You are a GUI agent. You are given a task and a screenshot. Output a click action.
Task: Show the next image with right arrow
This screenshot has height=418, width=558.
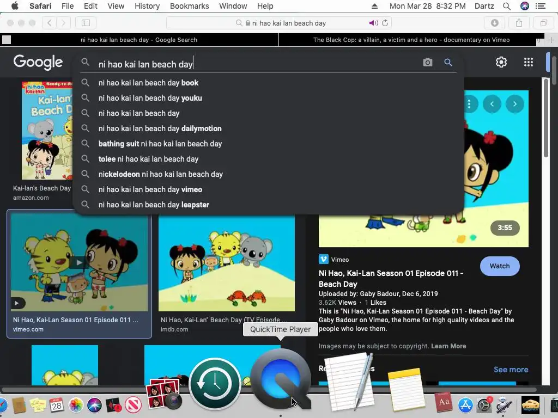[514, 104]
